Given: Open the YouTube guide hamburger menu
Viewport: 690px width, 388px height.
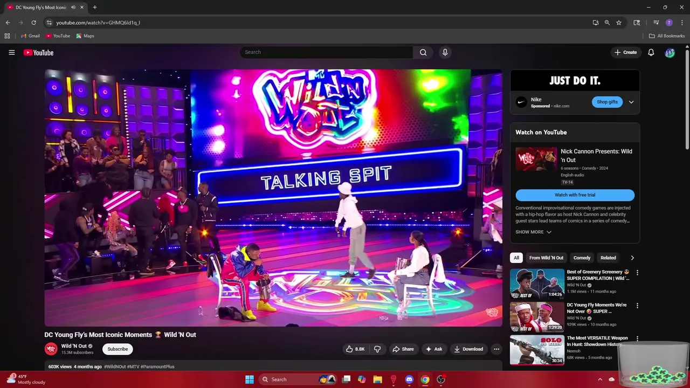Looking at the screenshot, I should pos(11,52).
